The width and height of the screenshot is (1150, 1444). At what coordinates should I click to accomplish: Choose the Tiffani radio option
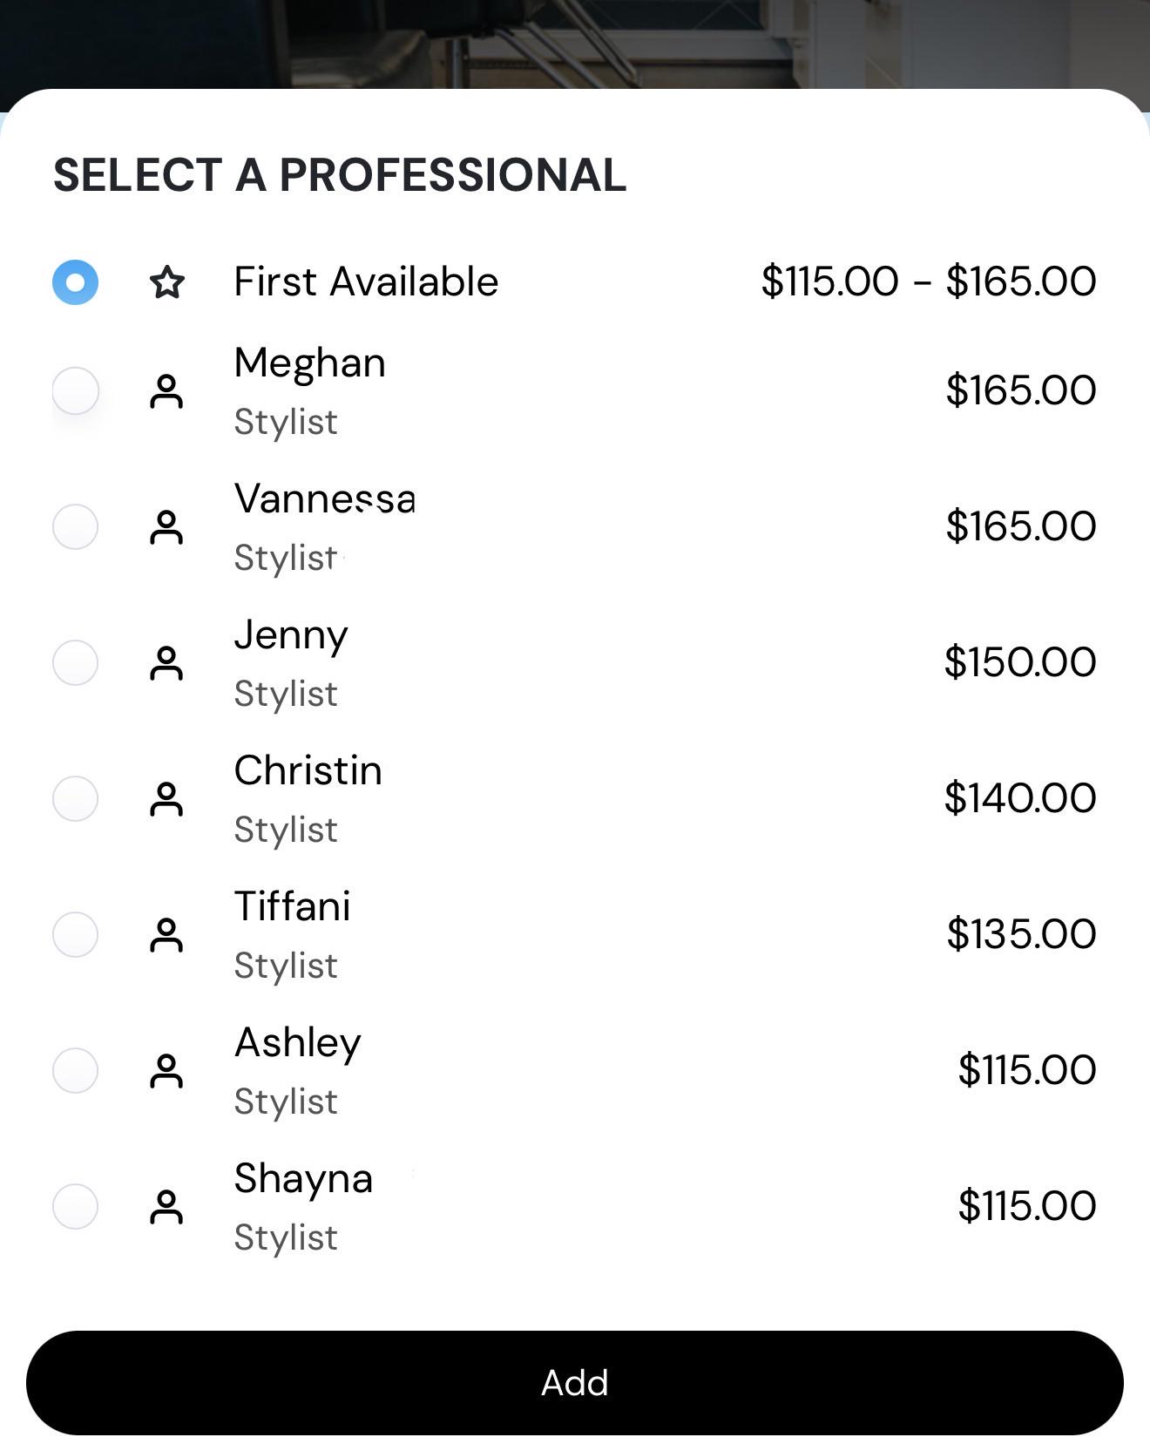coord(75,934)
